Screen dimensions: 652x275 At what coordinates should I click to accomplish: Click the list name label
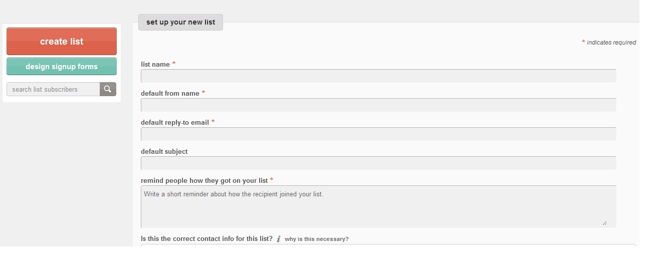coord(155,64)
